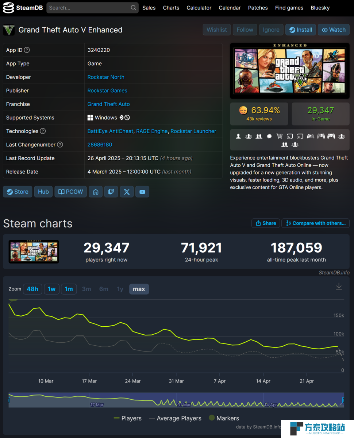
Task: Click the 29,347 In-Game stat box
Action: (320, 114)
